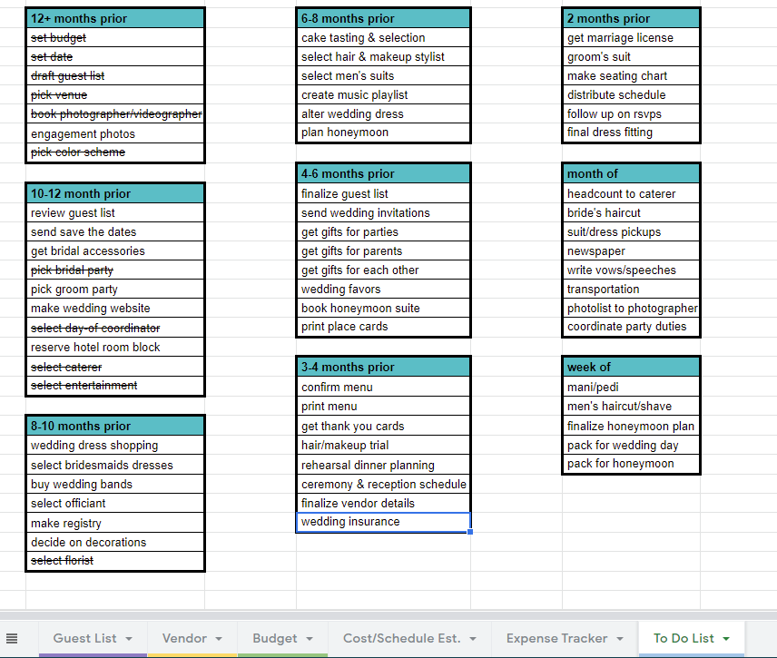Select the Expense Tracker tab

click(557, 638)
